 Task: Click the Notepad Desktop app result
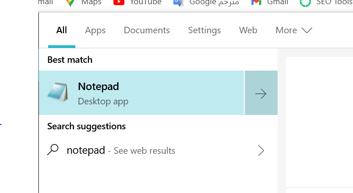coord(142,93)
